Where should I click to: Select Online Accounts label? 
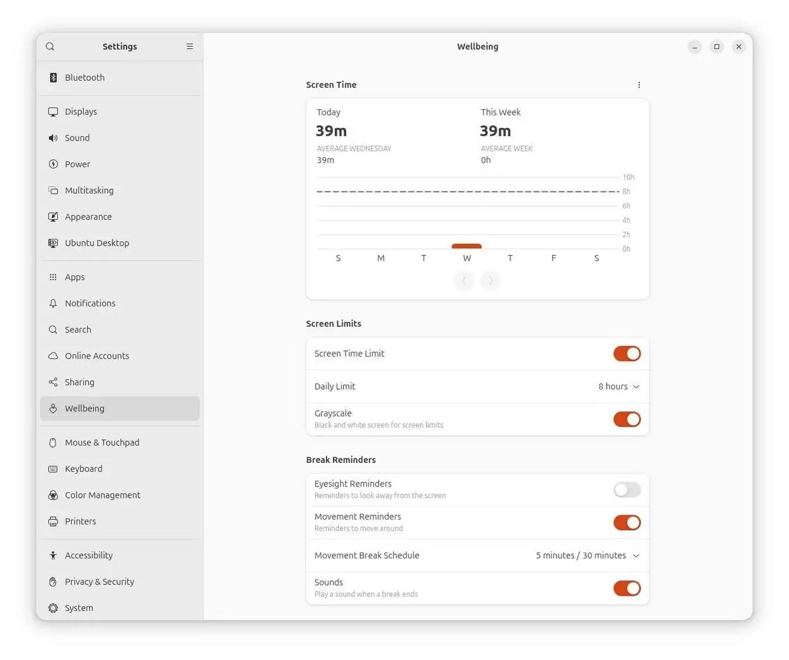click(97, 356)
